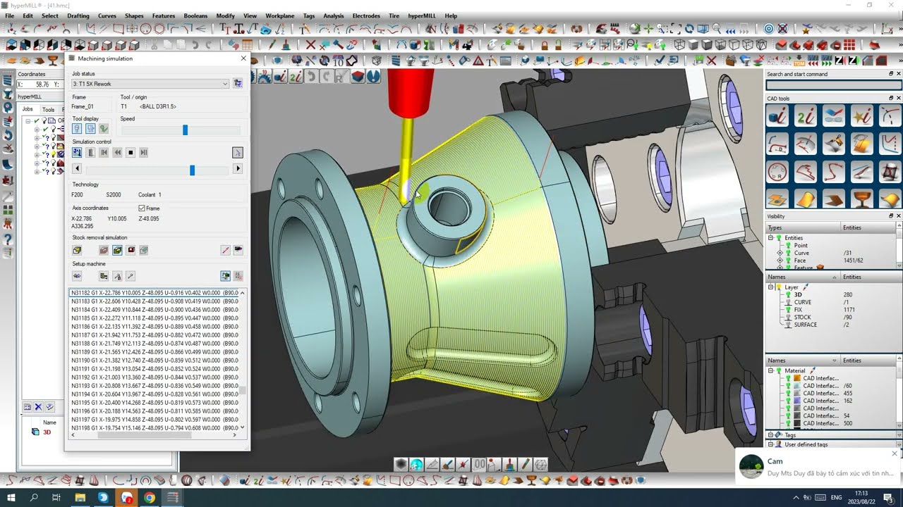The image size is (903, 507).
Task: Click the first CAD tools info icon
Action: (777, 115)
